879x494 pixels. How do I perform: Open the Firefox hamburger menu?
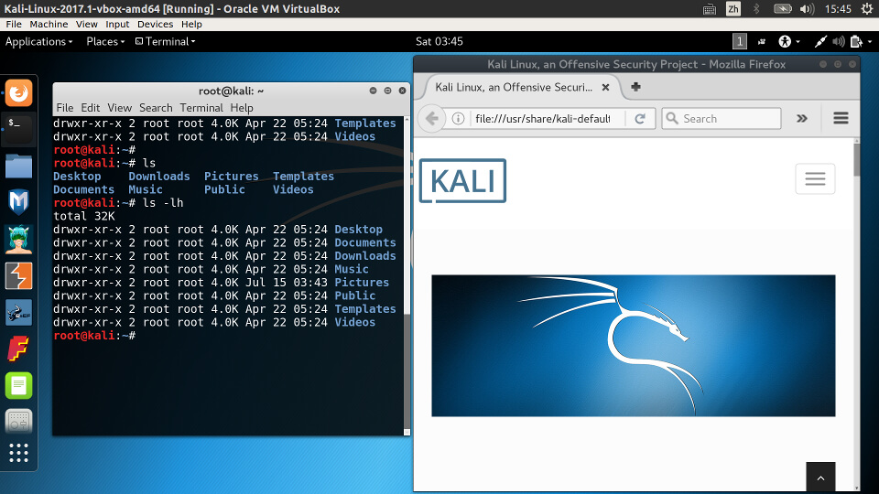pos(841,118)
